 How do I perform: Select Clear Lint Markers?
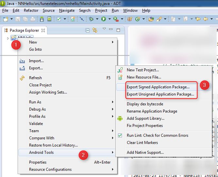point(164,143)
